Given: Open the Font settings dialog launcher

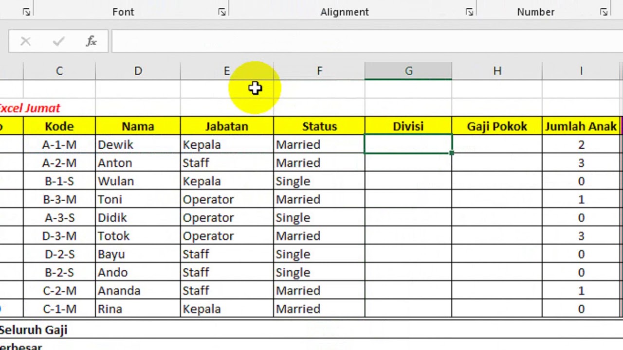Looking at the screenshot, I should coord(222,12).
